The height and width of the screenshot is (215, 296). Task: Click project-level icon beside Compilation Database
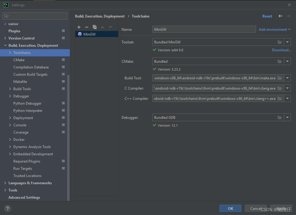pos(63,67)
